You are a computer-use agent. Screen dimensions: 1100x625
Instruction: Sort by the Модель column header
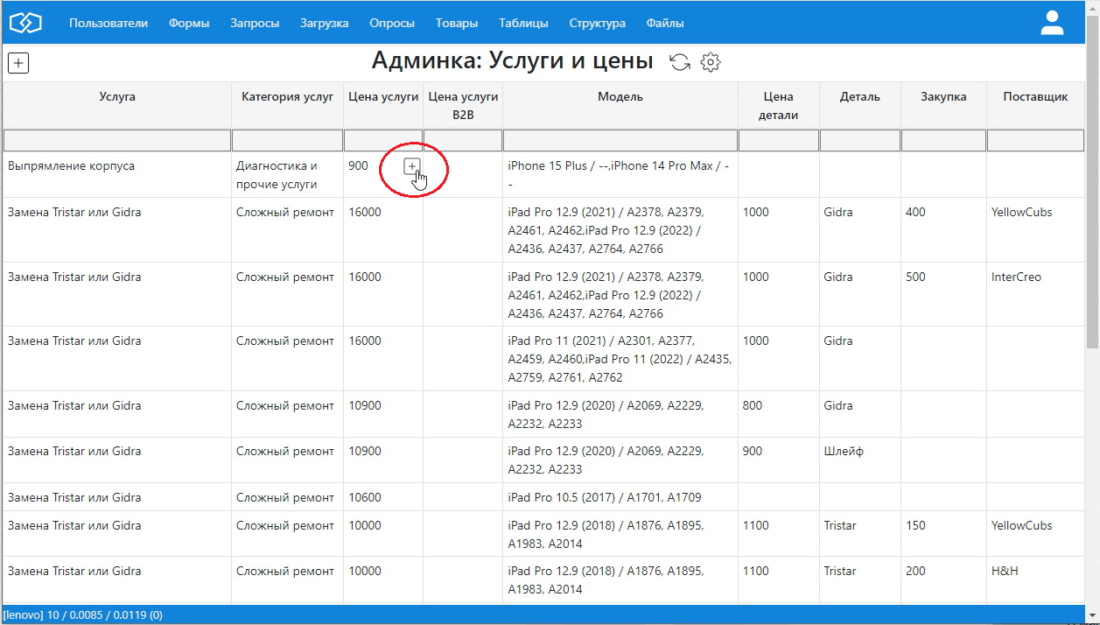pos(620,105)
